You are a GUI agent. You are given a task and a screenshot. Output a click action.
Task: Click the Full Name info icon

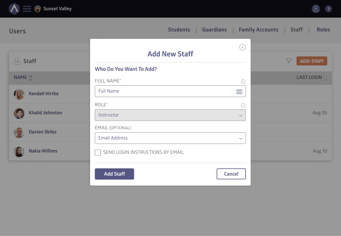[x=243, y=81]
